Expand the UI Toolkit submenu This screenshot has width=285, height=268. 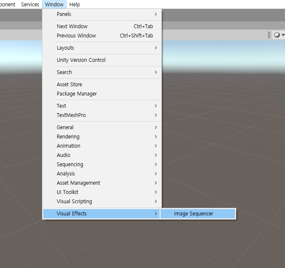point(102,192)
